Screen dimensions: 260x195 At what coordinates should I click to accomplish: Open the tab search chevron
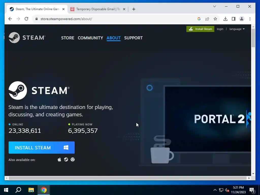click(x=214, y=6)
